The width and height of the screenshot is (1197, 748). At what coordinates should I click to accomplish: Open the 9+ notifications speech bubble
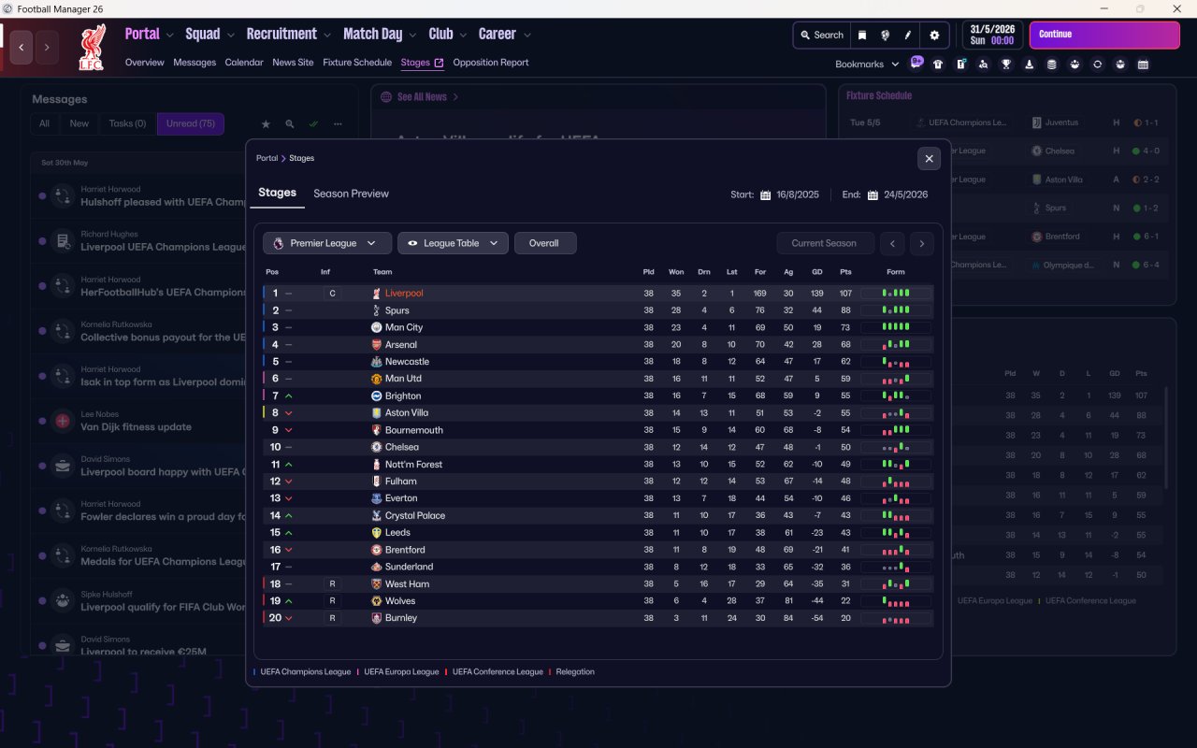click(x=916, y=63)
